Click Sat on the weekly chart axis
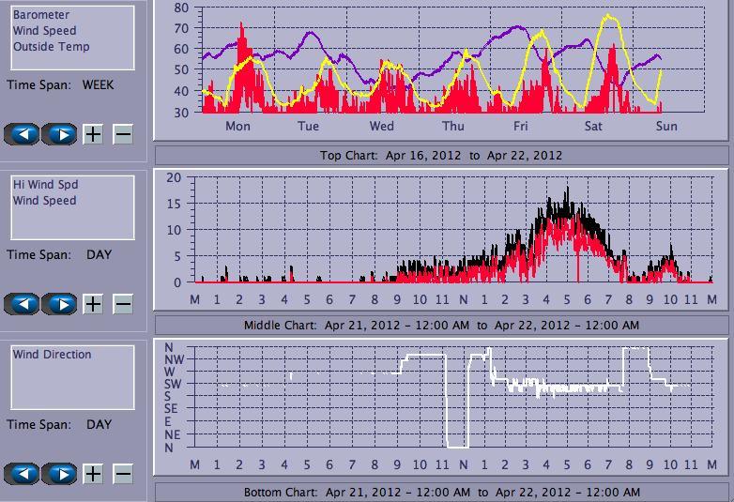 (x=593, y=126)
